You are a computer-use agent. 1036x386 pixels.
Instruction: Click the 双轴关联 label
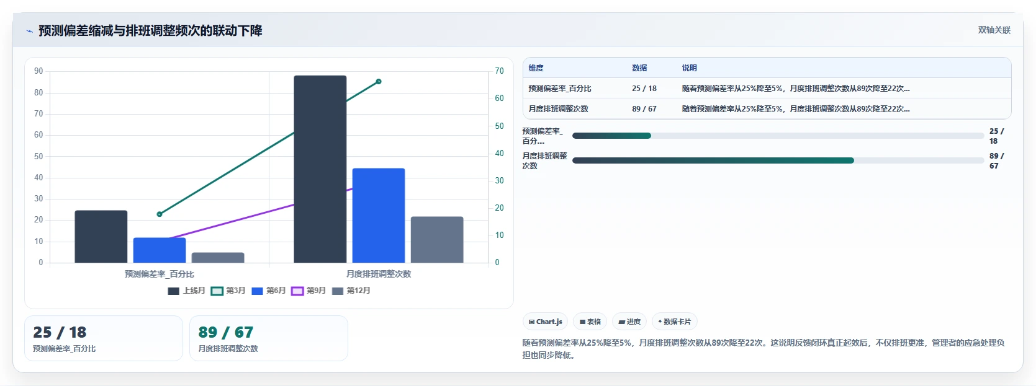(x=994, y=30)
